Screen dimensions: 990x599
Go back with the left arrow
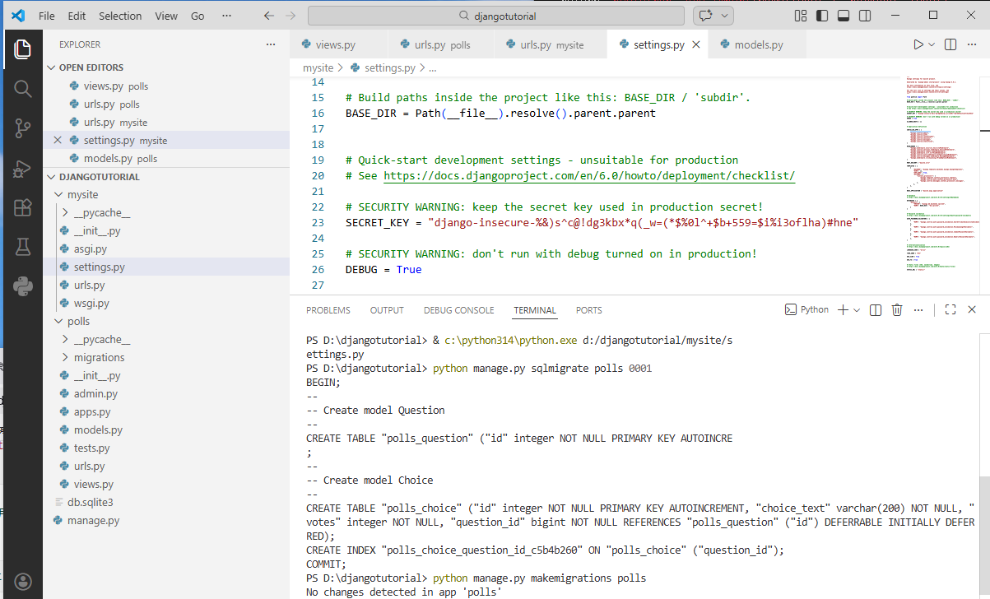pos(269,16)
